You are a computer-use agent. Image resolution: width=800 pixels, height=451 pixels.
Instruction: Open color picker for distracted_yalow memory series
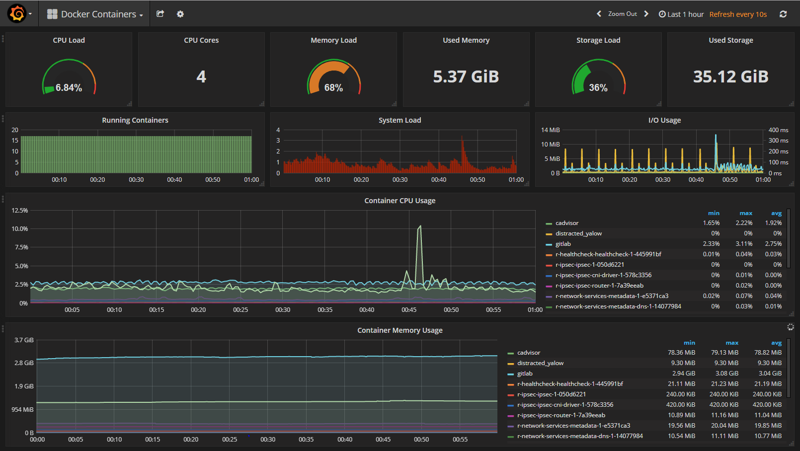click(x=510, y=364)
